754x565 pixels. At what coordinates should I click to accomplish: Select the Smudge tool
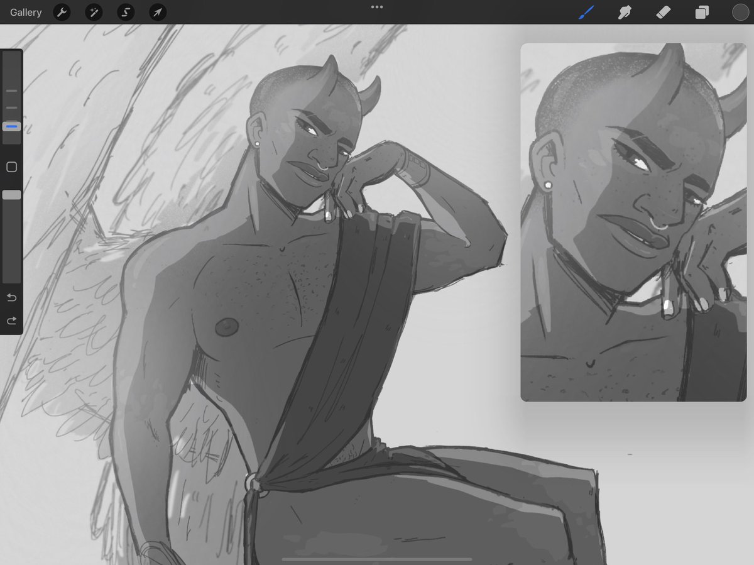tap(625, 12)
